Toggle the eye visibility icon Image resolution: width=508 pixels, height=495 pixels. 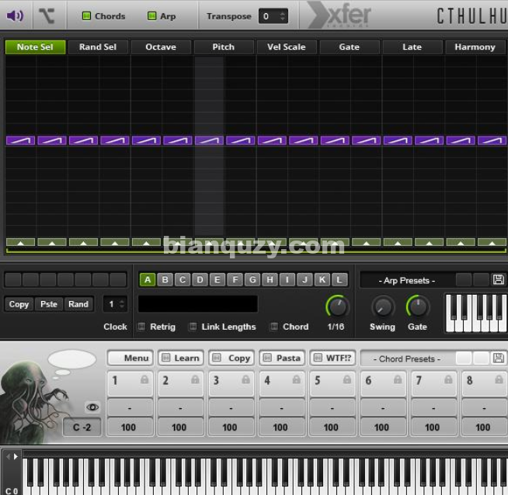point(92,407)
